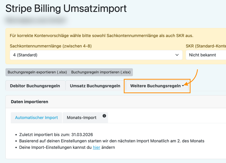Screen dimensions: 226x163
Task: Open the SKR dropdown showing Nicht bekannt
Action: pyautogui.click(x=206, y=55)
